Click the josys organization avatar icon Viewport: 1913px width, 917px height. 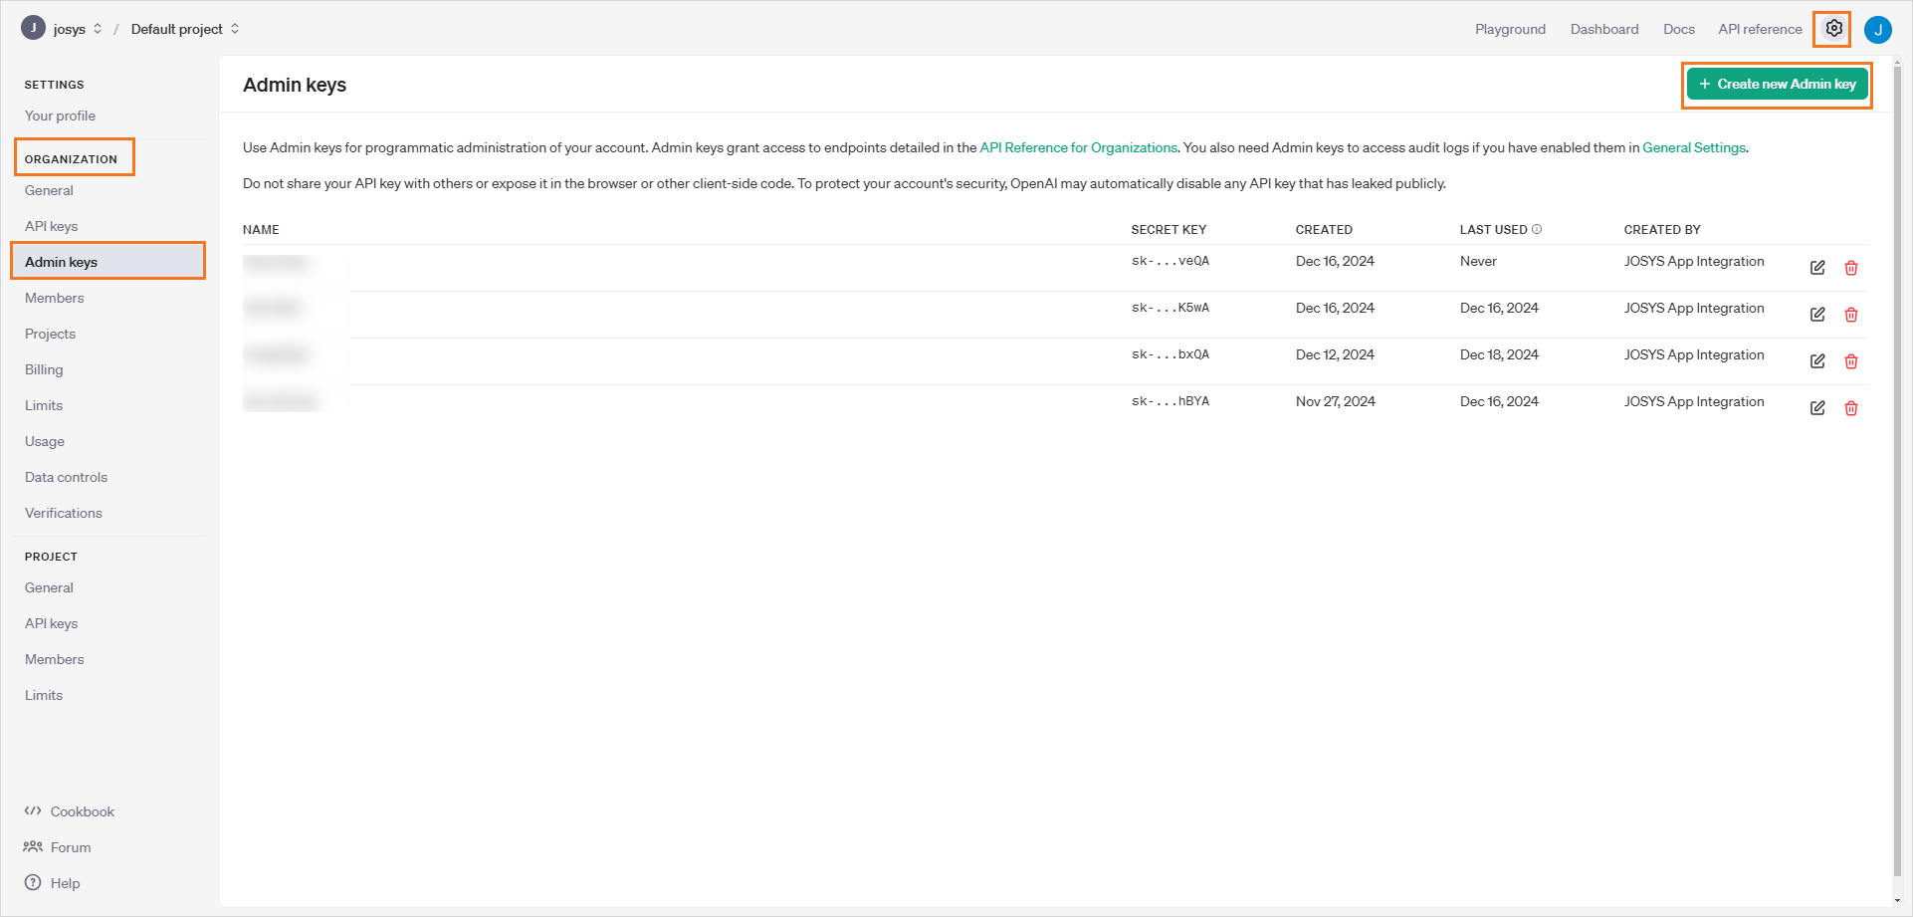[x=33, y=28]
